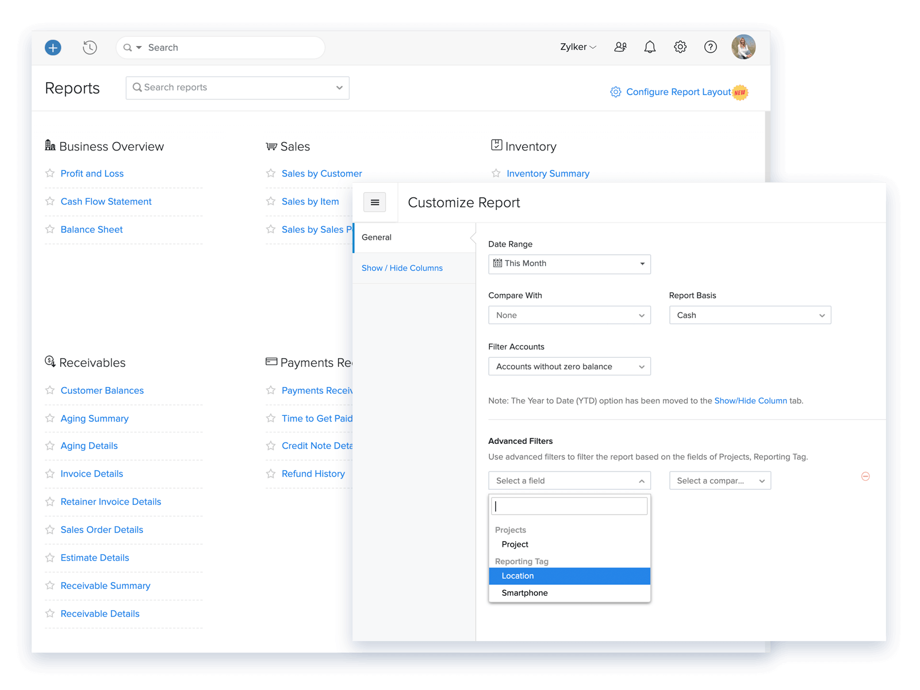Open the Balance Sheet report
This screenshot has height=690, width=920.
click(91, 229)
